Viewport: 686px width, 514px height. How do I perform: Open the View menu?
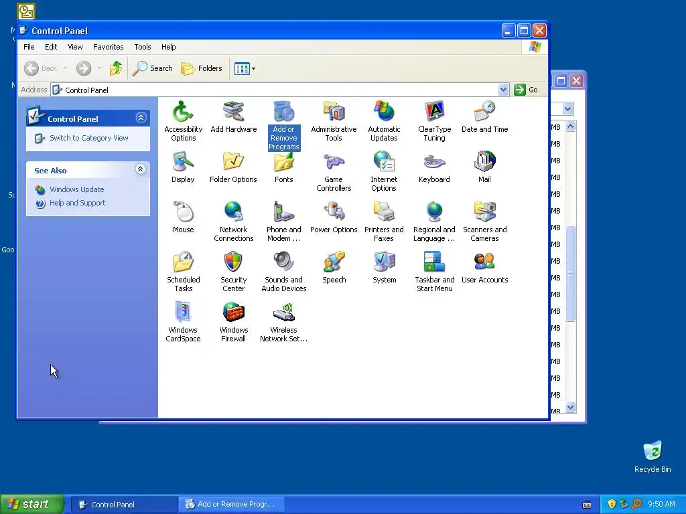(75, 47)
